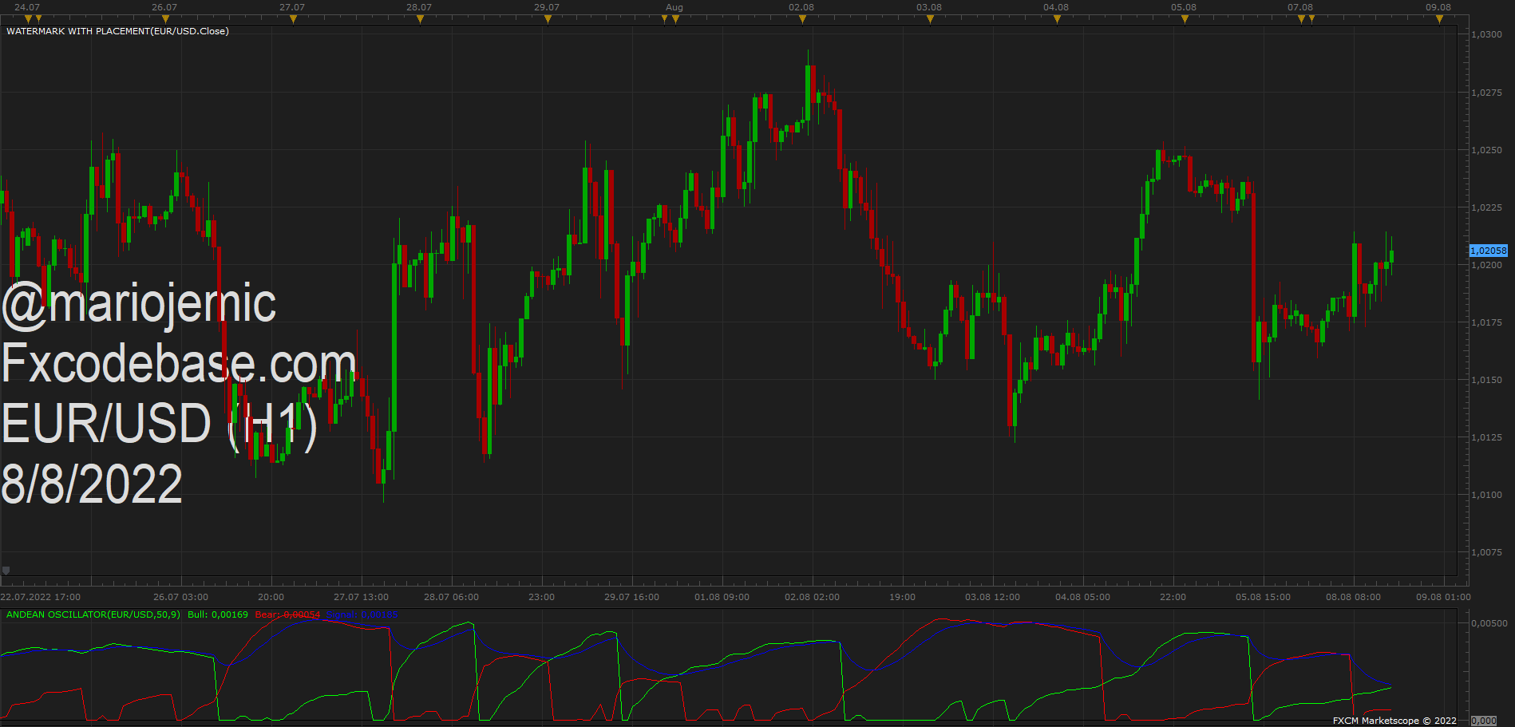
Task: Click the 1,0075 price axis label
Action: 1487,552
